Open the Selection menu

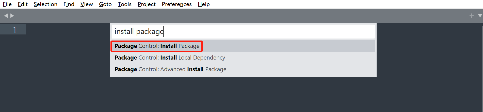click(45, 4)
